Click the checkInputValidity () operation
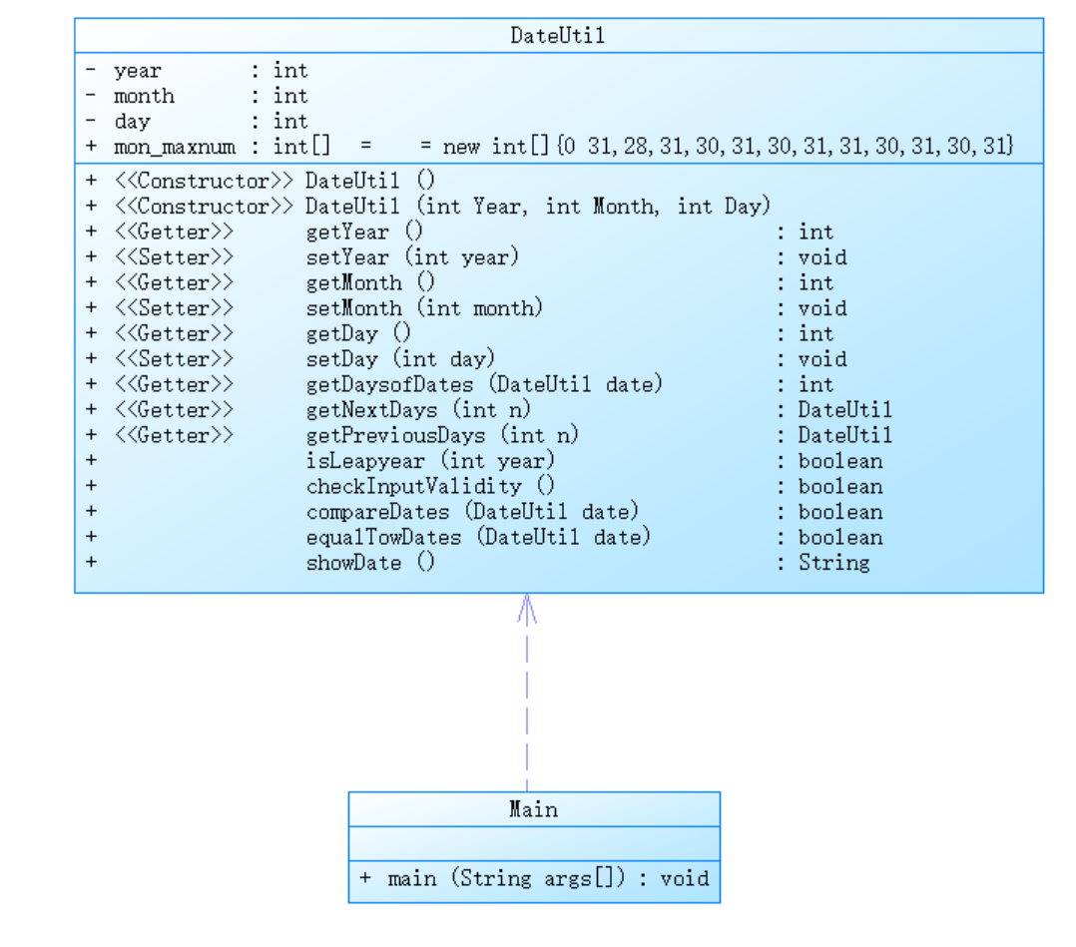Viewport: 1076px width, 947px height. coord(484,485)
